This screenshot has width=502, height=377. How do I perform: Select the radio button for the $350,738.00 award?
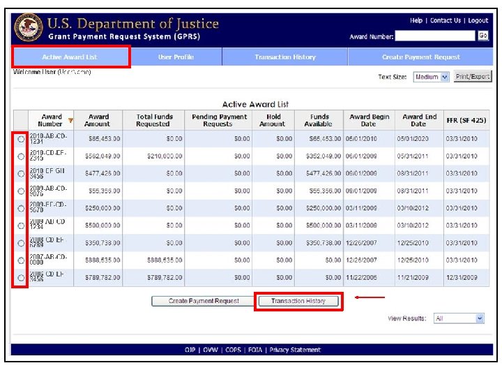[x=21, y=243]
